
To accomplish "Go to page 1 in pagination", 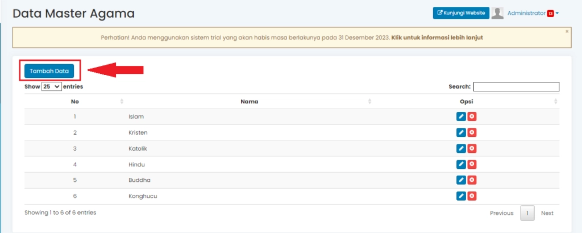I will pos(527,213).
